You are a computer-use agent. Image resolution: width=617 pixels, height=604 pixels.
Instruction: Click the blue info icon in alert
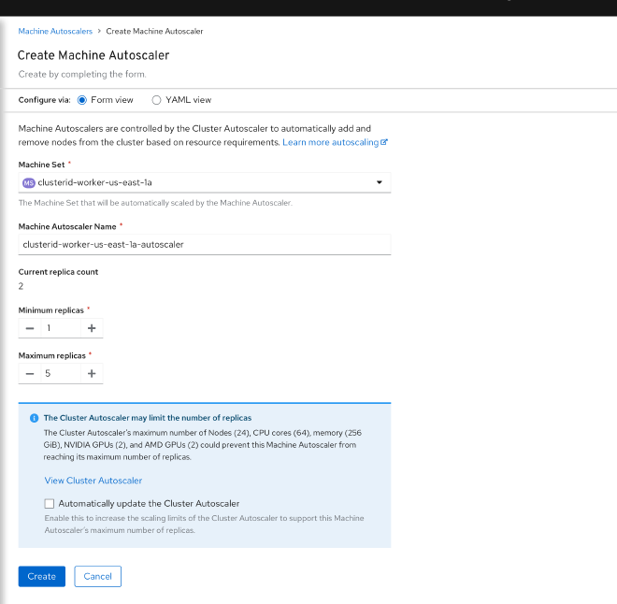tap(35, 418)
